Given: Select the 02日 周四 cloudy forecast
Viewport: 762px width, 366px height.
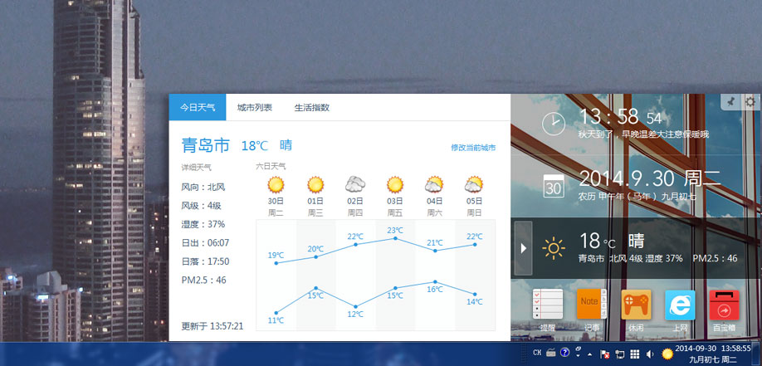Looking at the screenshot, I should click(x=355, y=195).
